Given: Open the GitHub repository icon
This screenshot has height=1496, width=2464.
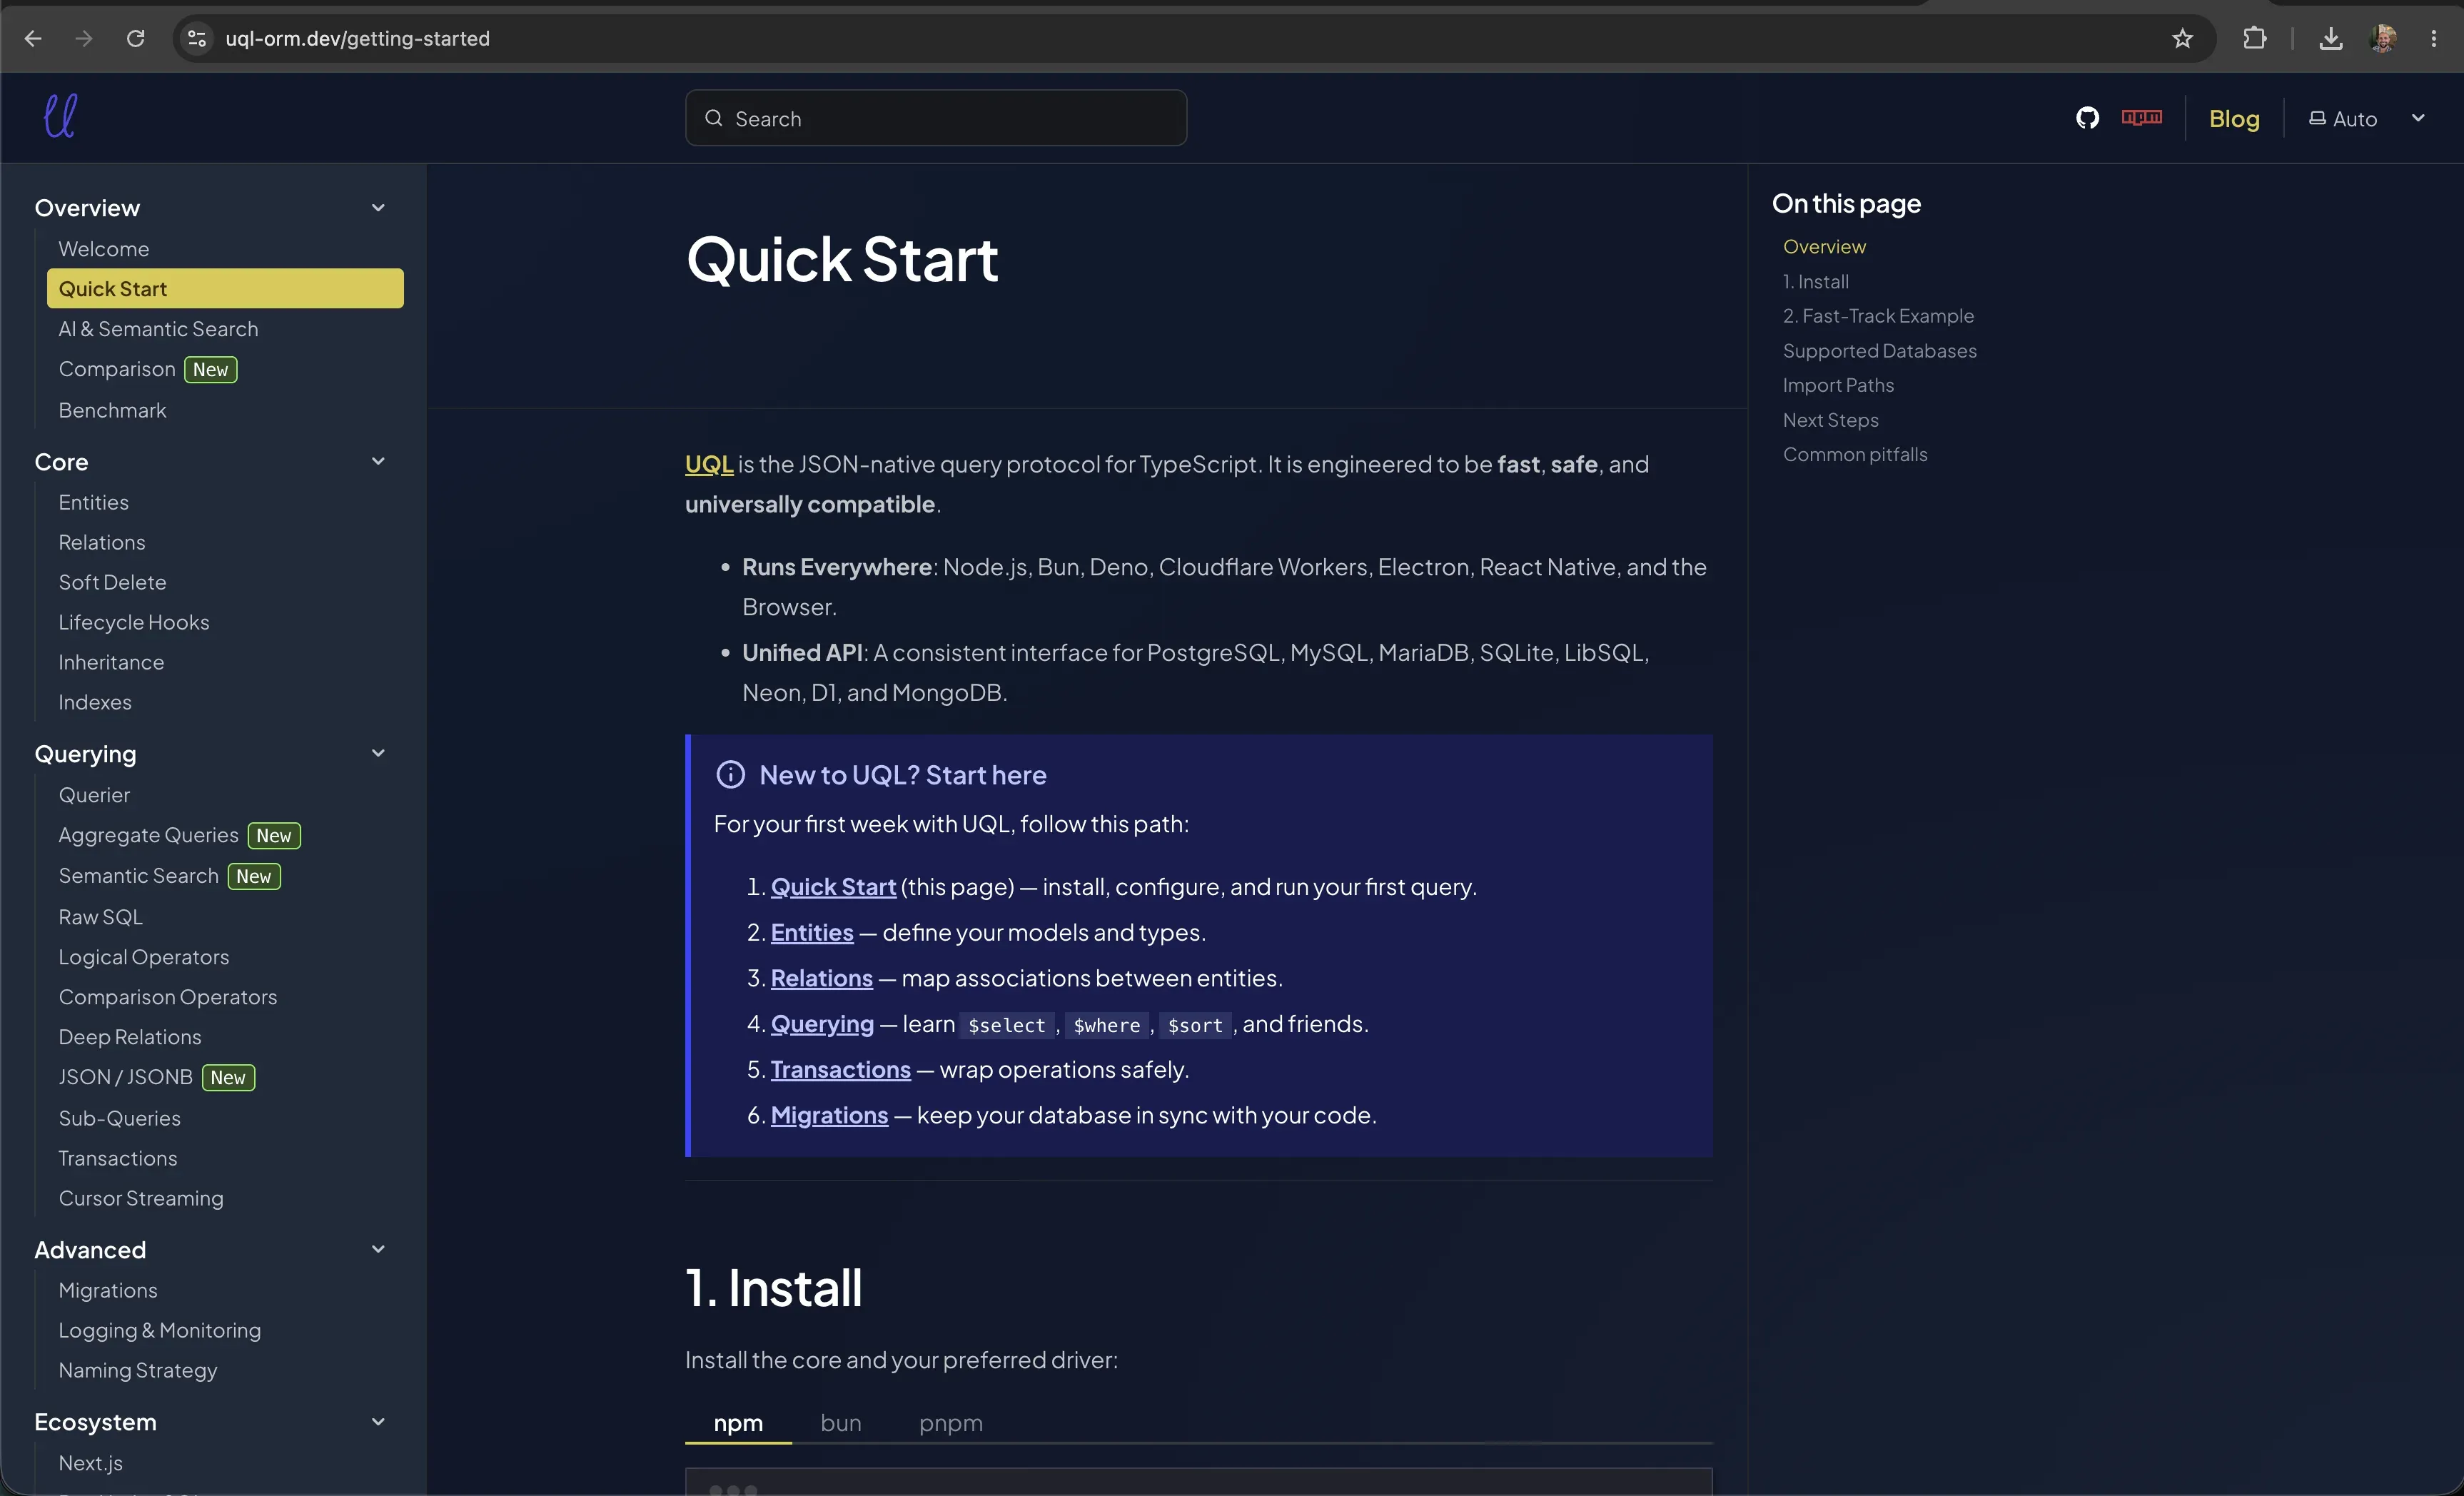Looking at the screenshot, I should click(x=2087, y=118).
